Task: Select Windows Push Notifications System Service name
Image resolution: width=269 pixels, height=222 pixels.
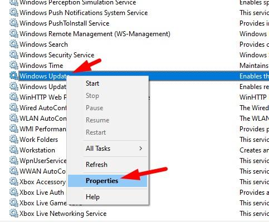Action: point(84,13)
